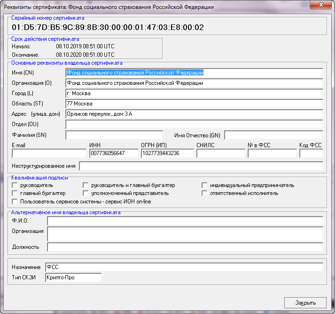The width and height of the screenshot is (335, 314).
Task: Focus the Должность field
Action: click(185, 247)
